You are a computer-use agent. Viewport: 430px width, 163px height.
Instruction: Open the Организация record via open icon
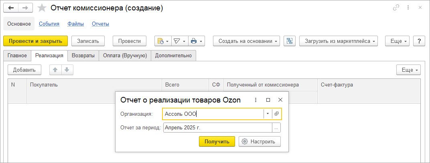point(277,114)
